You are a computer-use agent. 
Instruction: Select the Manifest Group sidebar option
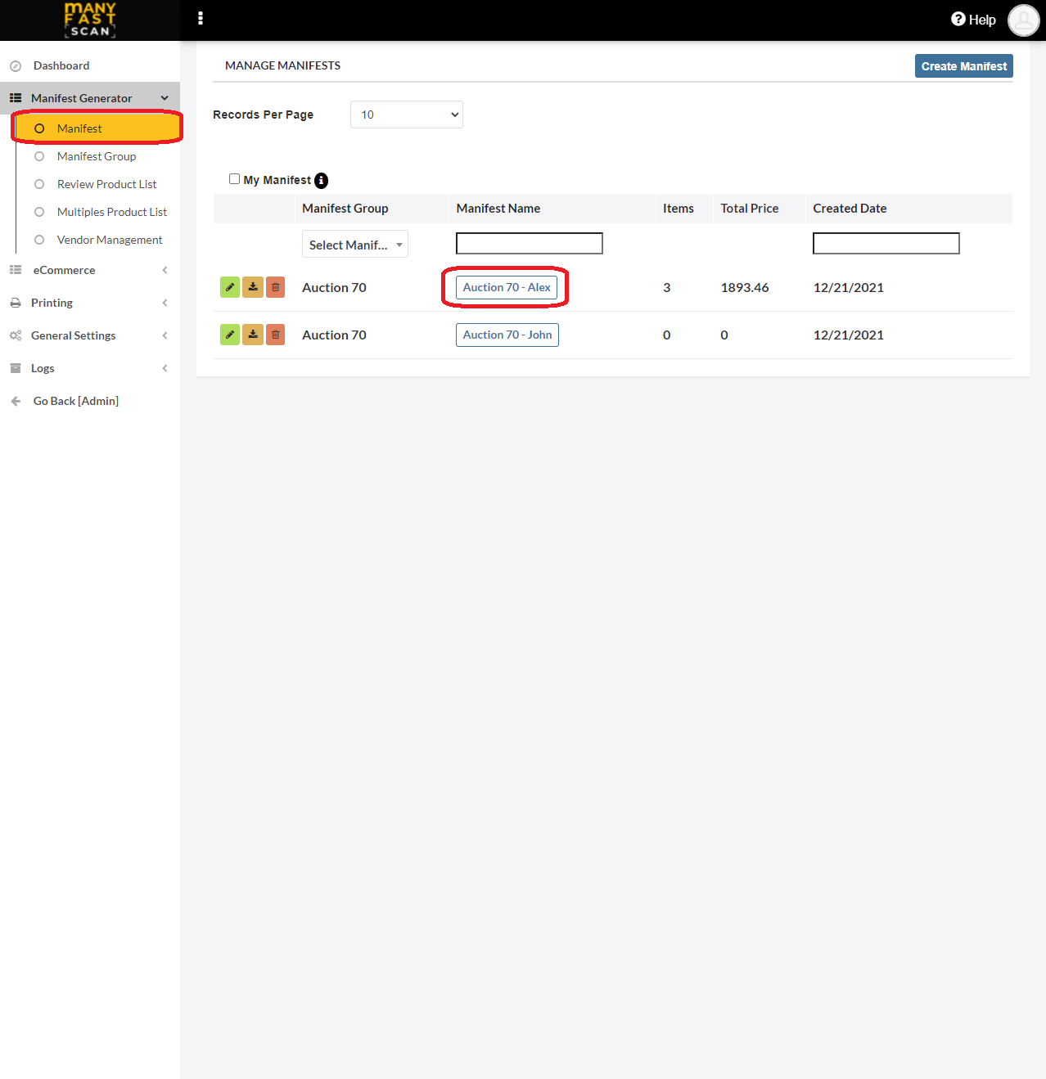coord(97,156)
